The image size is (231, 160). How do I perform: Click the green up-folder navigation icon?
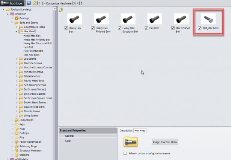pyautogui.click(x=61, y=10)
